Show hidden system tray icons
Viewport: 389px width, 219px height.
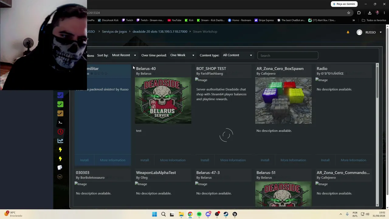click(x=341, y=214)
